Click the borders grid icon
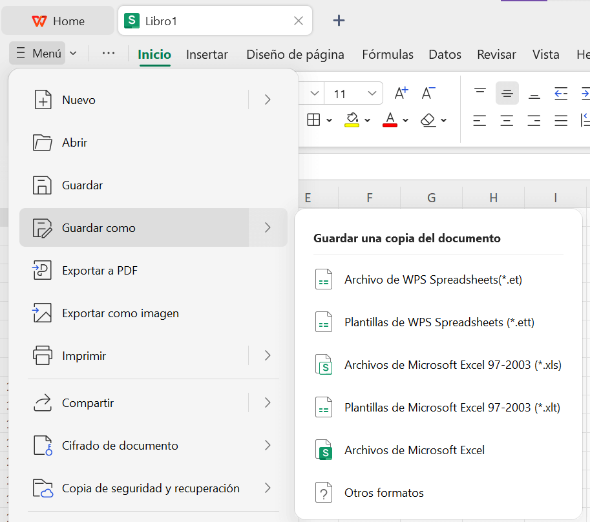Screen dimensions: 590x522 pos(313,120)
